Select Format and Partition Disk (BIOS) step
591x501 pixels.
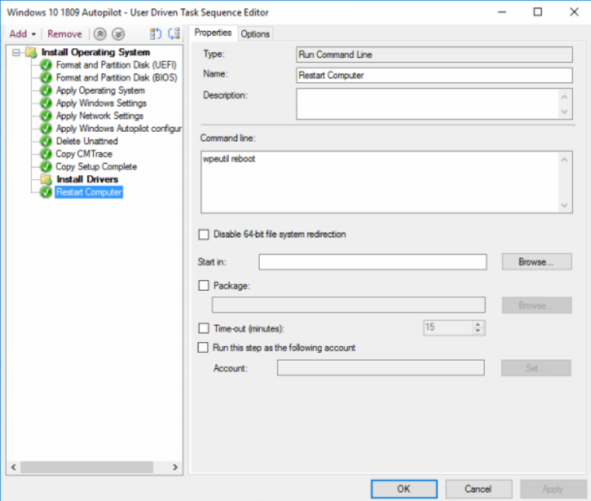click(x=116, y=78)
